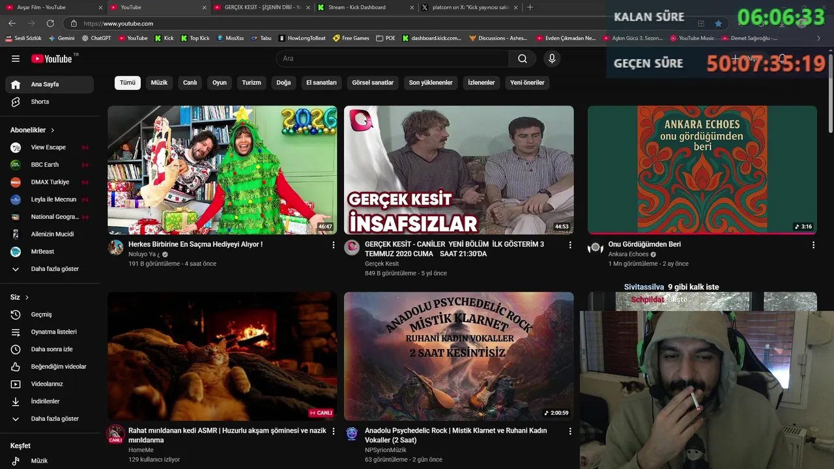Go back with browser back arrow
The width and height of the screenshot is (834, 469).
click(x=12, y=23)
